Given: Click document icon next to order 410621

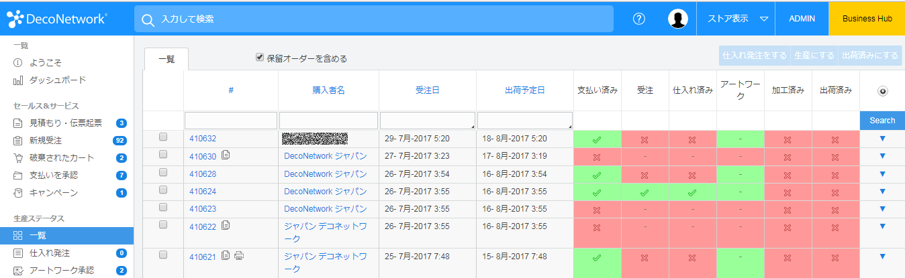Looking at the screenshot, I should [x=226, y=255].
